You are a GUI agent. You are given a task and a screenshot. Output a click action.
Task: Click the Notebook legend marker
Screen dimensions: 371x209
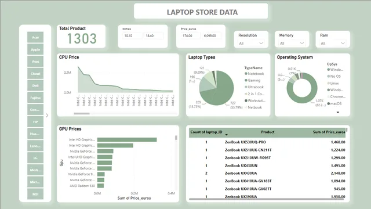point(246,74)
